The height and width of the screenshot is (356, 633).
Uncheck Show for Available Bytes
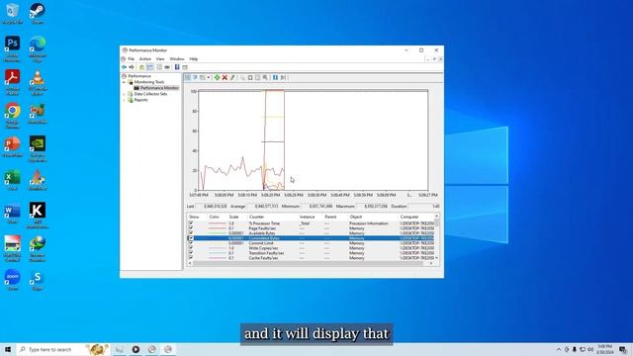(191, 233)
